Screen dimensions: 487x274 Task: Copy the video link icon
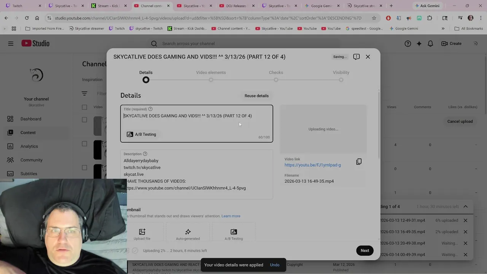(x=359, y=162)
